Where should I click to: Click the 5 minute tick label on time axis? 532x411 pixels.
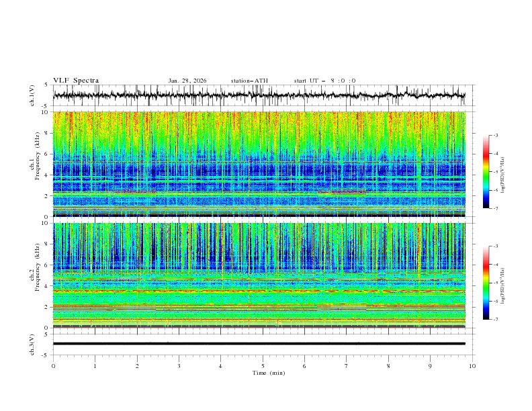(263, 366)
